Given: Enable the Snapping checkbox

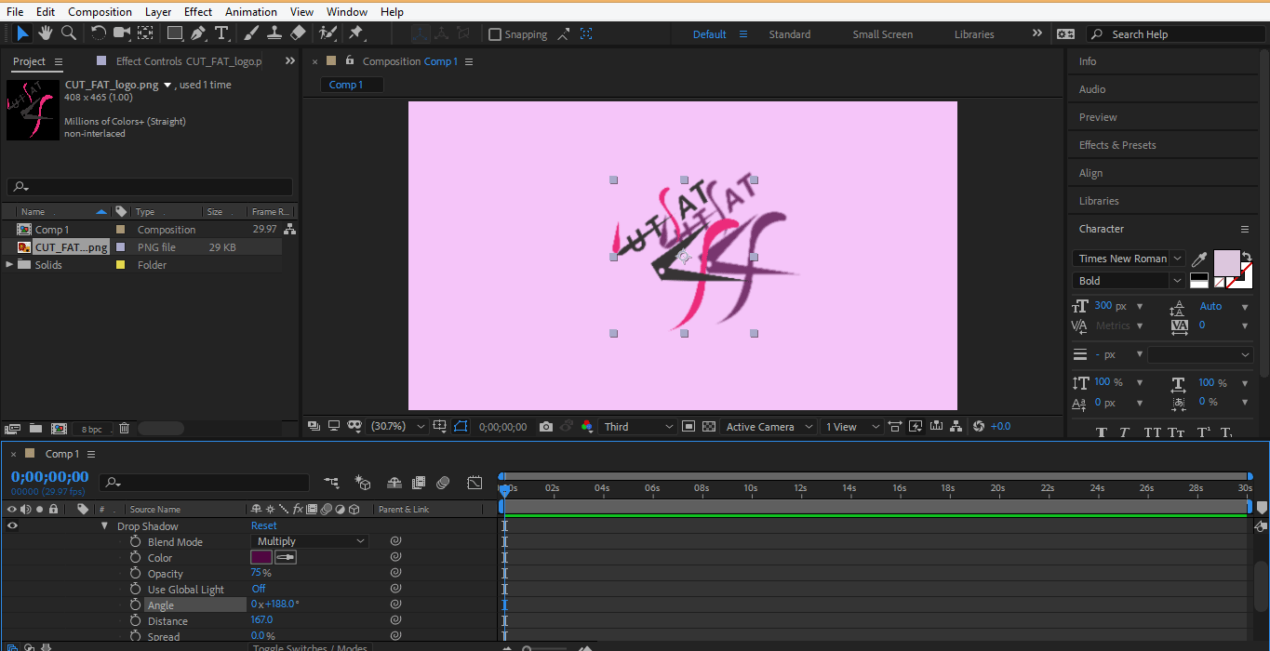Looking at the screenshot, I should [496, 34].
